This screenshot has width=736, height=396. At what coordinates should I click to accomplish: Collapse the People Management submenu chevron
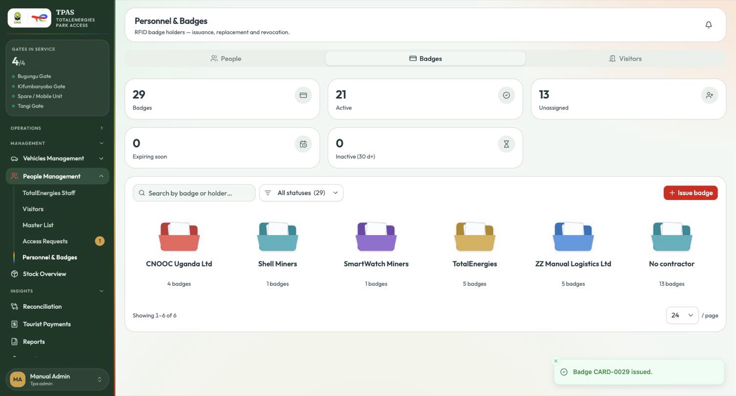tap(101, 177)
